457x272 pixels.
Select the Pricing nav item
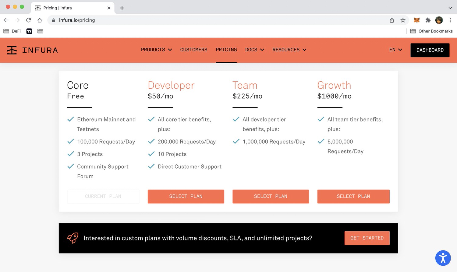pos(226,50)
